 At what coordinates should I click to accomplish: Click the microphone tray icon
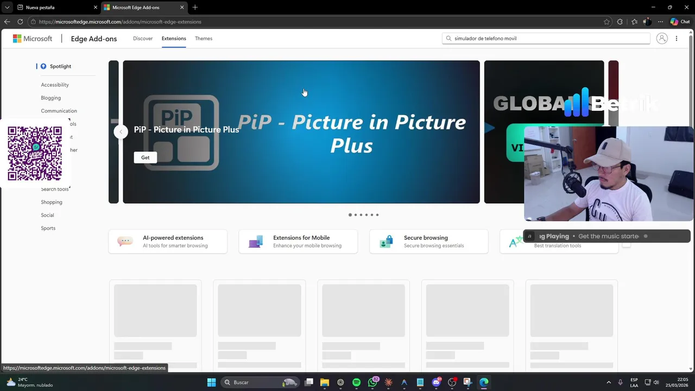pos(620,382)
